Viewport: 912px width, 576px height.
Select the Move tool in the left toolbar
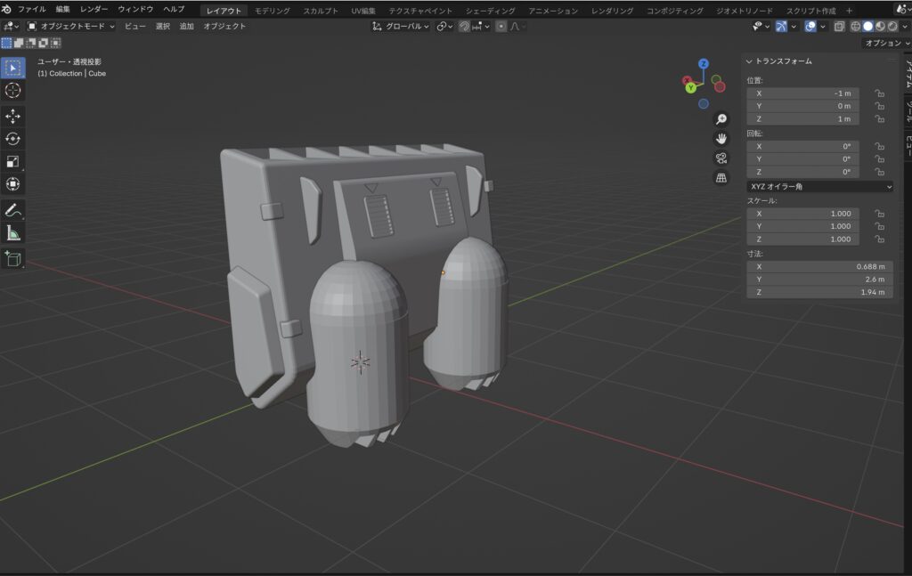coord(13,116)
